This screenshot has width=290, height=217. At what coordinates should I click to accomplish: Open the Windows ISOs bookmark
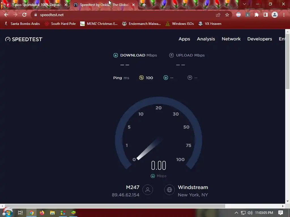180,24
